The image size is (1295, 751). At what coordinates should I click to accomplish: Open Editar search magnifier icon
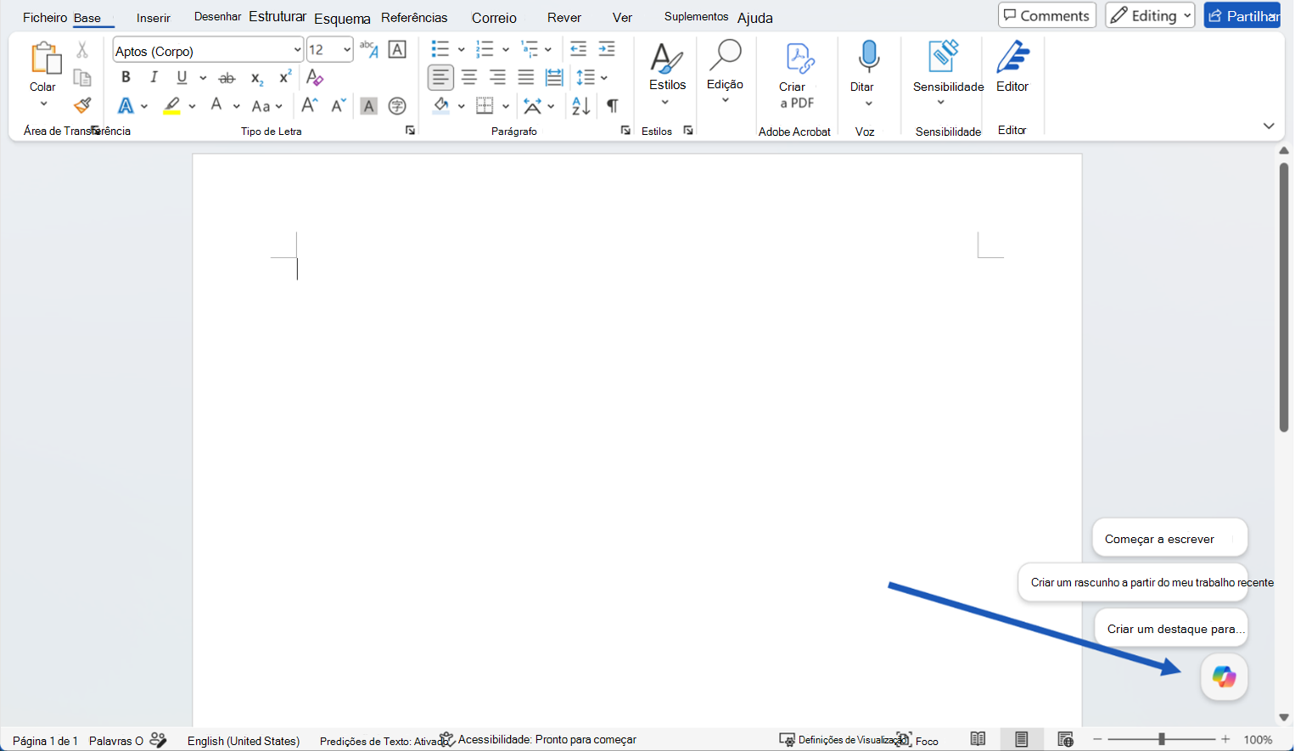[726, 55]
